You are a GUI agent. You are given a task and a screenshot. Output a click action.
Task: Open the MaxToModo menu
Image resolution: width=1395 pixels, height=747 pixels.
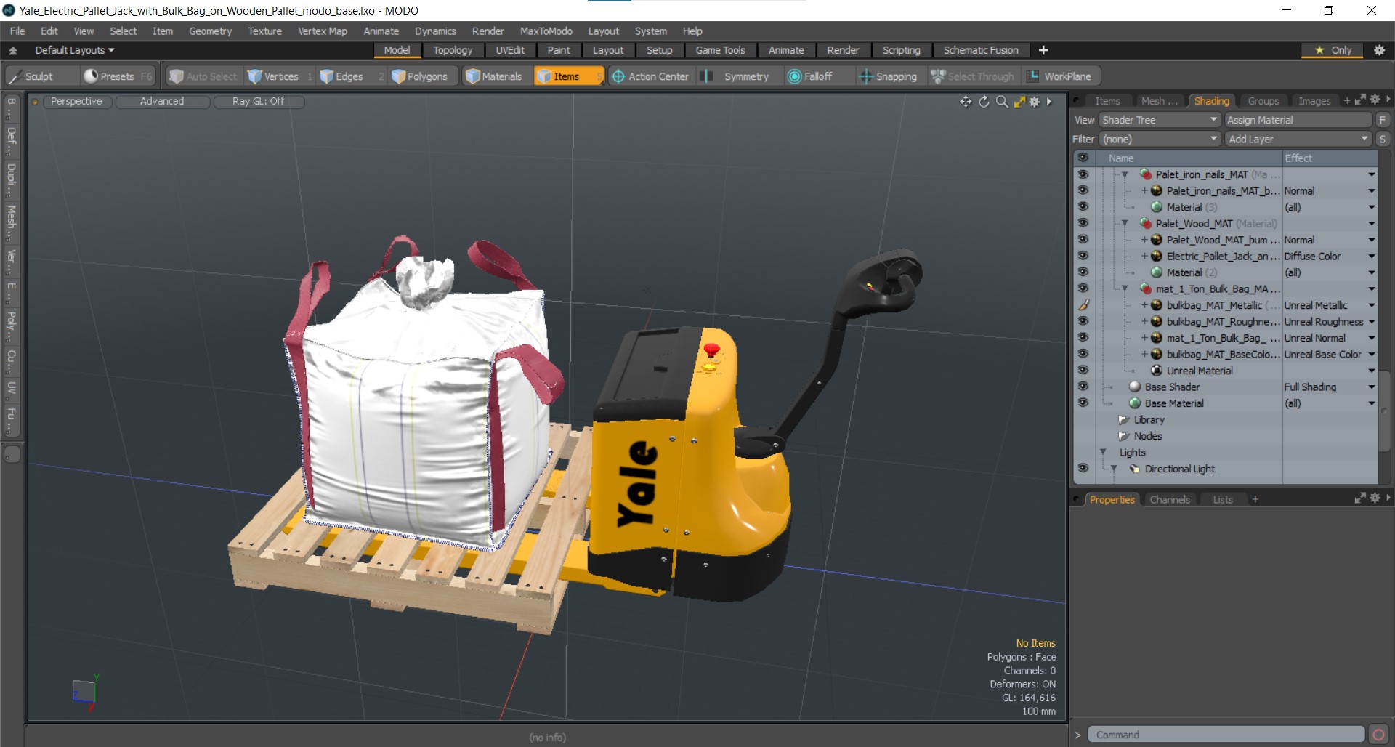546,31
